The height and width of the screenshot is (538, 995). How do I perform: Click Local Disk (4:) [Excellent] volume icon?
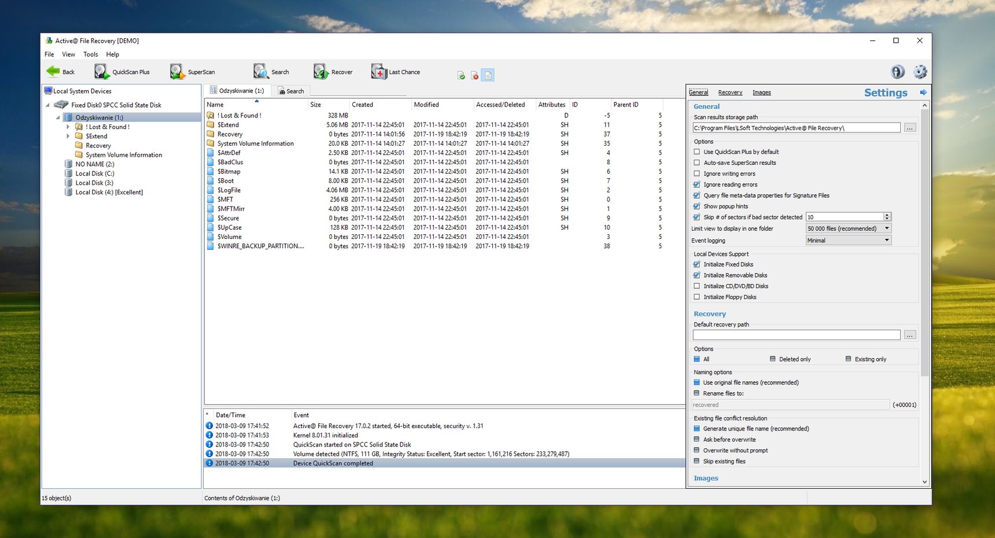[69, 192]
